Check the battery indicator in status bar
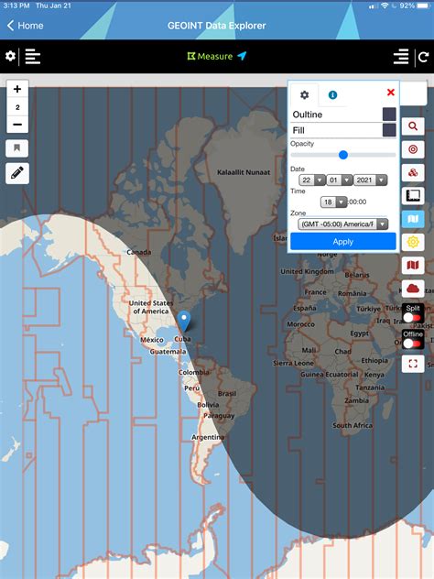434x579 pixels. coord(423,5)
